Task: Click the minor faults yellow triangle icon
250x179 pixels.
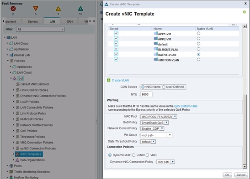Action: click(x=58, y=9)
